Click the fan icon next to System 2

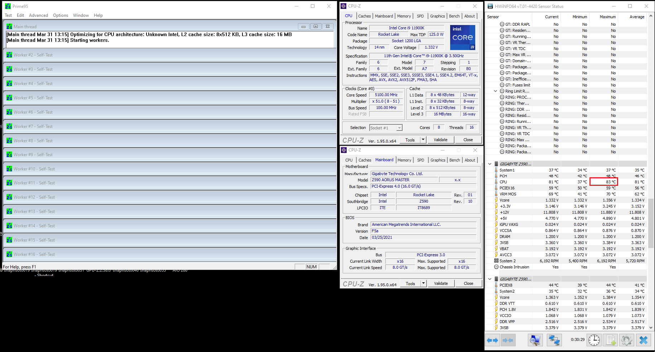click(x=496, y=261)
